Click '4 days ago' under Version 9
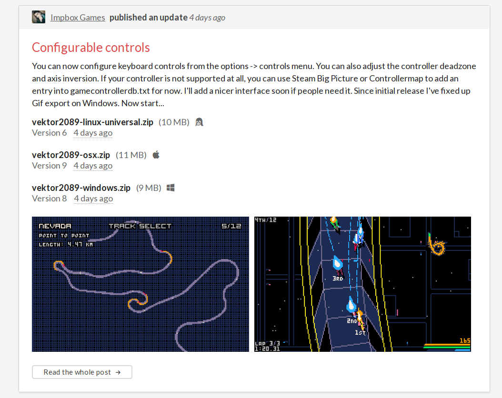The width and height of the screenshot is (502, 398). 93,166
